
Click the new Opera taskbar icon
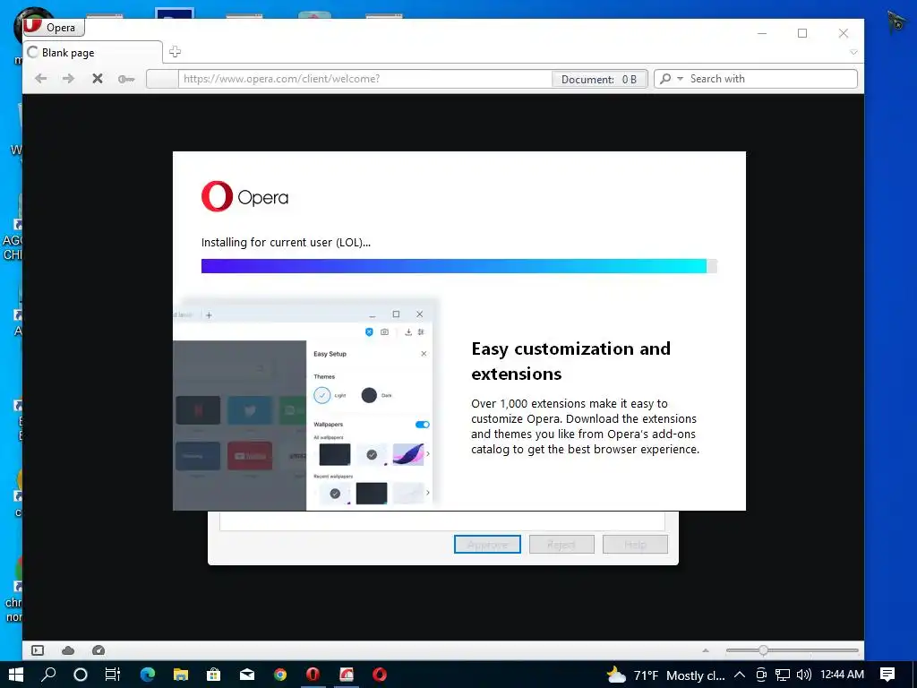pos(380,675)
